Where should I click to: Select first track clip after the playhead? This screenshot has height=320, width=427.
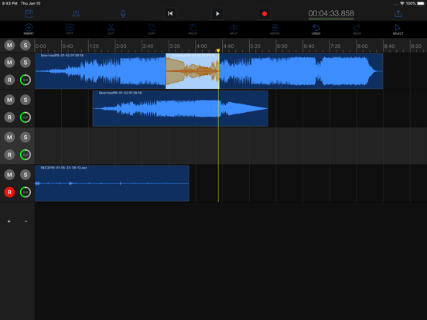click(301, 71)
